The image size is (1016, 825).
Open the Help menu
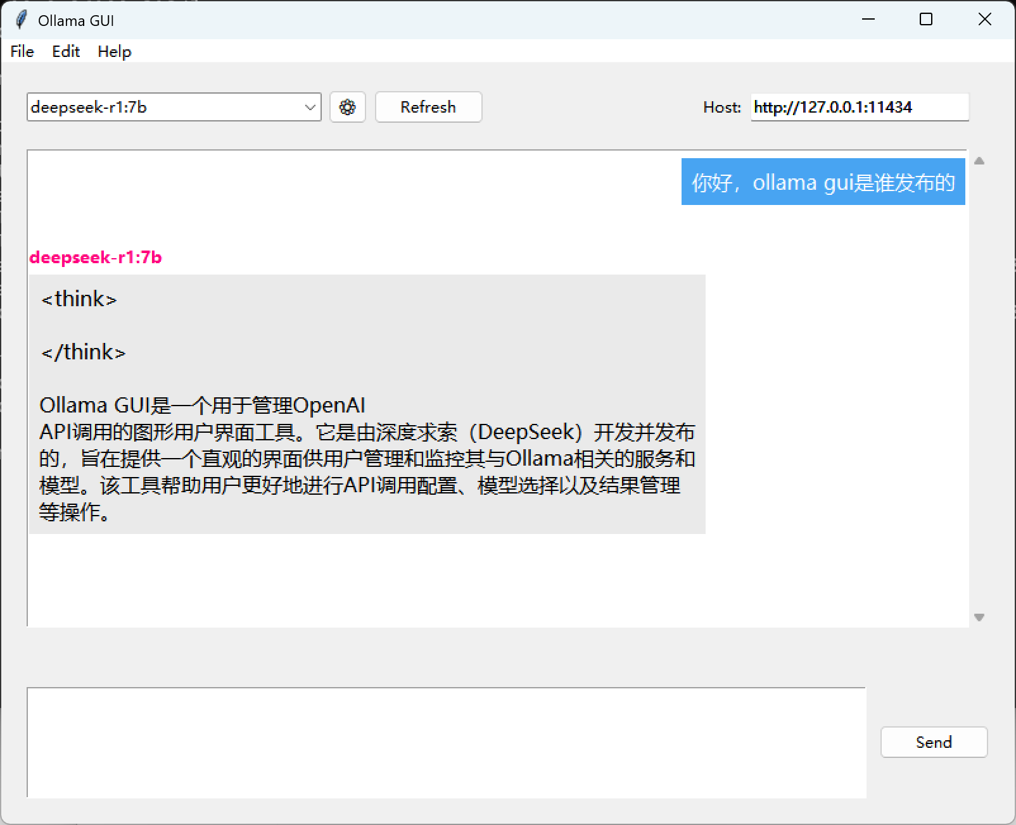tap(115, 51)
